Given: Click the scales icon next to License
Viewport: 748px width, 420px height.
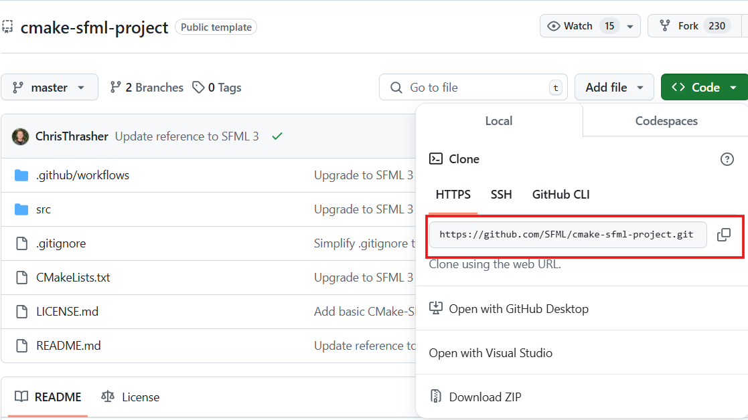Looking at the screenshot, I should 108,396.
